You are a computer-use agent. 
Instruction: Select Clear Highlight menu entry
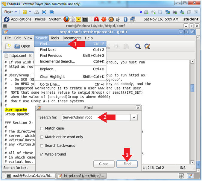click(x=70, y=77)
